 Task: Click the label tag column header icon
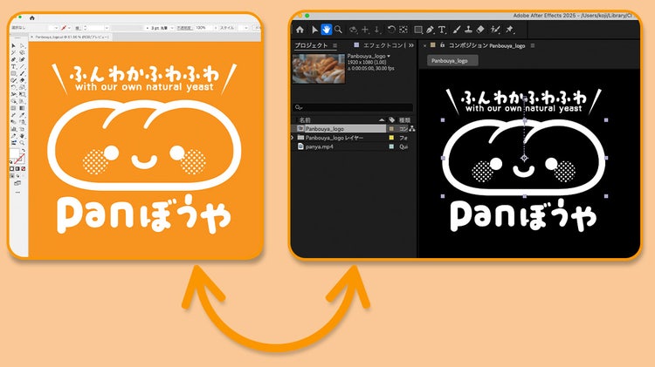pyautogui.click(x=392, y=120)
